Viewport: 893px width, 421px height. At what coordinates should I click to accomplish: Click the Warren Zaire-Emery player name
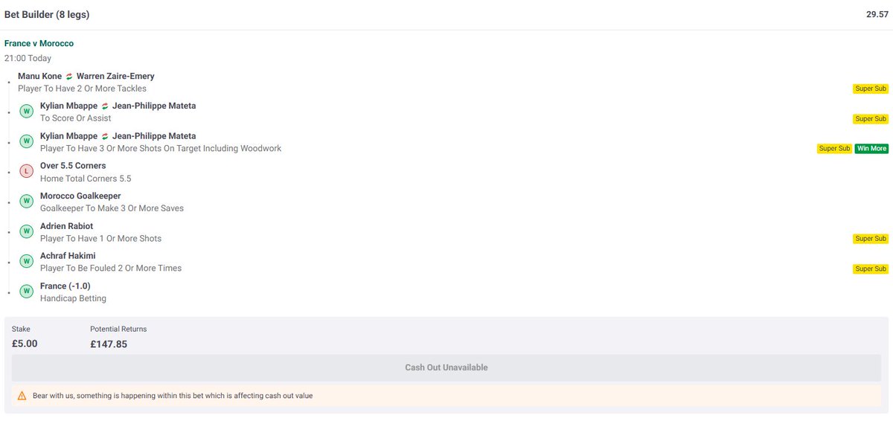click(x=115, y=76)
